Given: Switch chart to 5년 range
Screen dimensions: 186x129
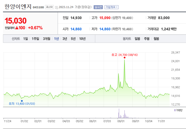Looking at the screenshot, I should point(73,39).
